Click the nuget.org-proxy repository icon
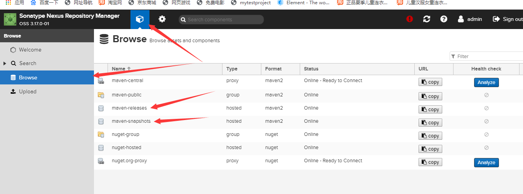The height and width of the screenshot is (194, 523). (101, 161)
